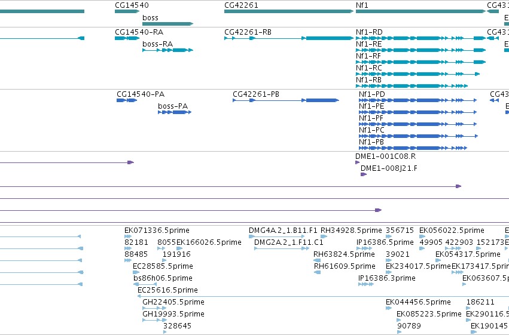Click the Nf1-PD protein label

(372, 94)
